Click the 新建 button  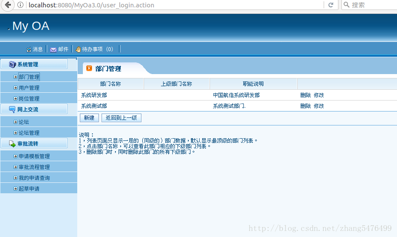[x=89, y=118]
